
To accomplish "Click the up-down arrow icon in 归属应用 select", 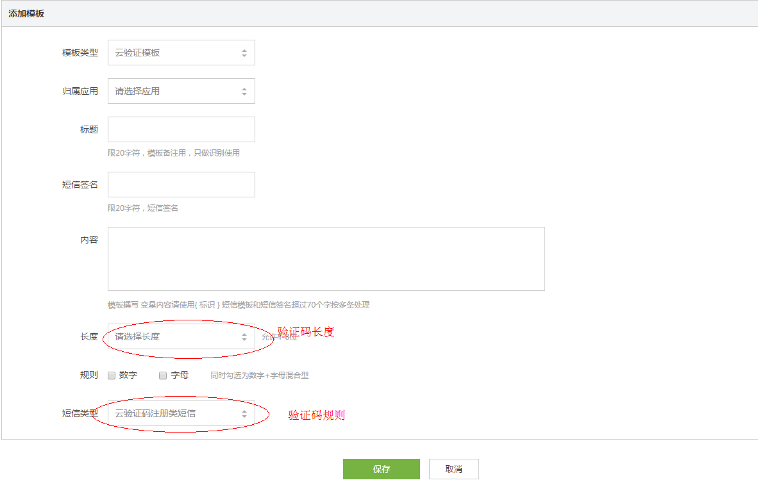I will [244, 92].
